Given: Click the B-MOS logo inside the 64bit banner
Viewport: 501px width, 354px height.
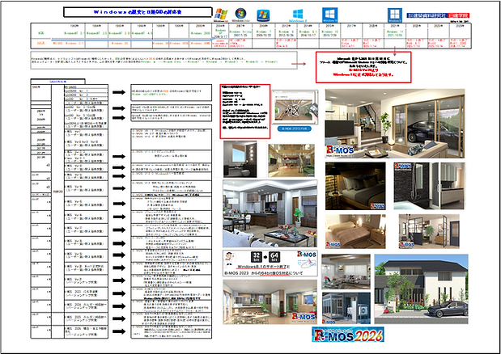Looking at the screenshot, I should 307,255.
